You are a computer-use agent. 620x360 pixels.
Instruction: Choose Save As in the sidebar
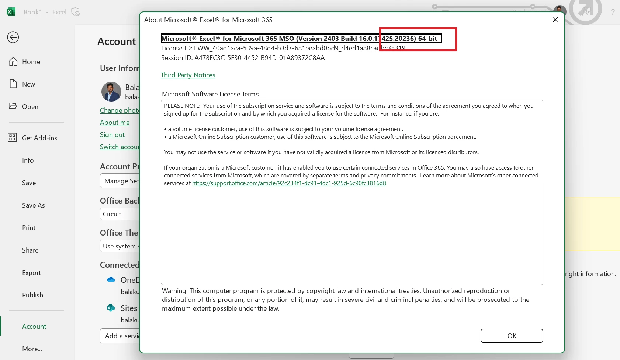click(33, 205)
